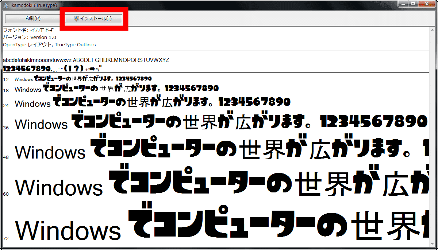This screenshot has width=438, height=250.
Task: Click the lowercase and uppercase alphabet sample line
Action: [86, 60]
